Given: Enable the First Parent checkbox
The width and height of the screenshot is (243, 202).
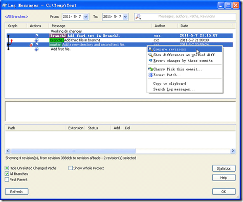Looking at the screenshot, I should coord(7,179).
